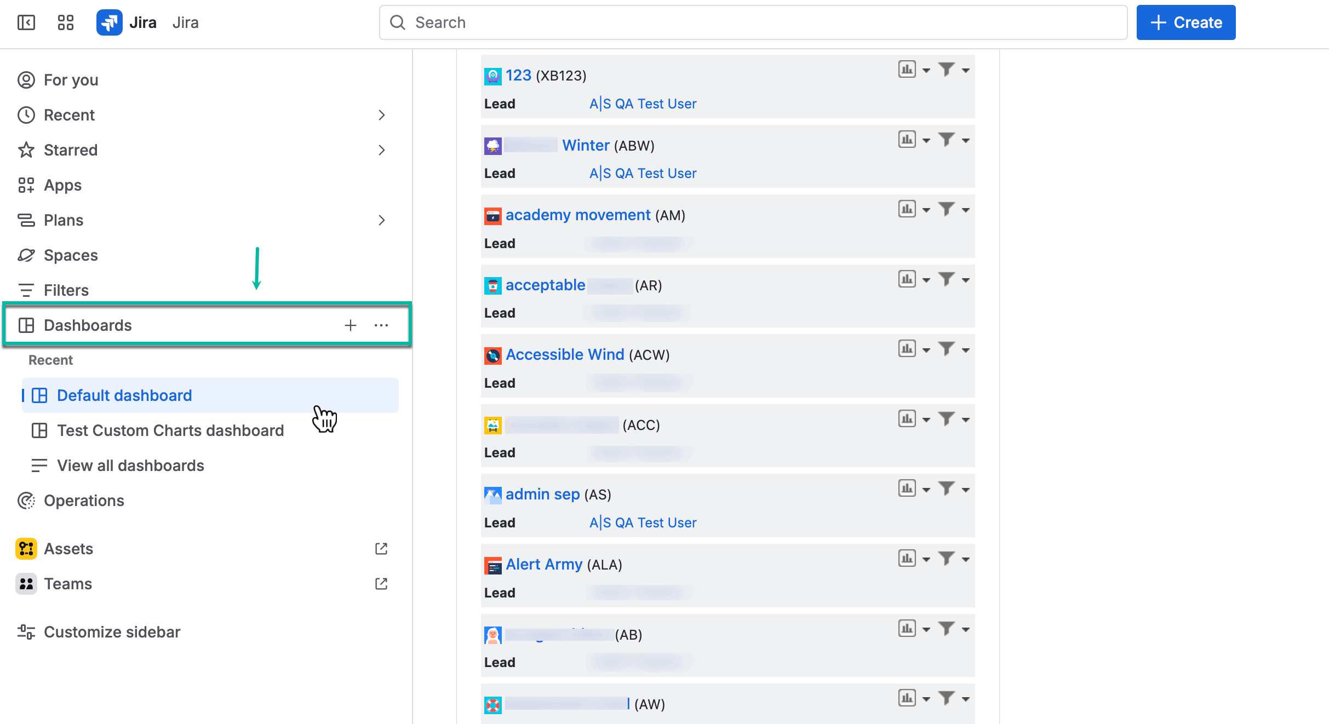
Task: Open the Dashboards more actions ellipsis
Action: (x=381, y=325)
